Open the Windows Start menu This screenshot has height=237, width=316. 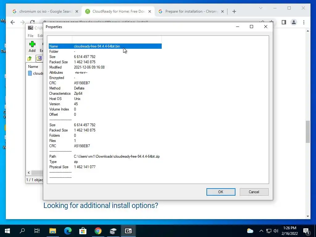click(x=7, y=231)
